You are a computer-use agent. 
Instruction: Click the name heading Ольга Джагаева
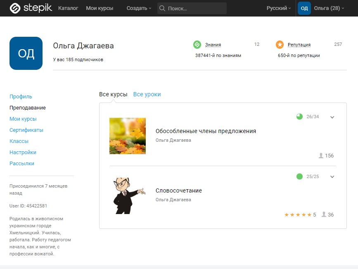(x=83, y=46)
